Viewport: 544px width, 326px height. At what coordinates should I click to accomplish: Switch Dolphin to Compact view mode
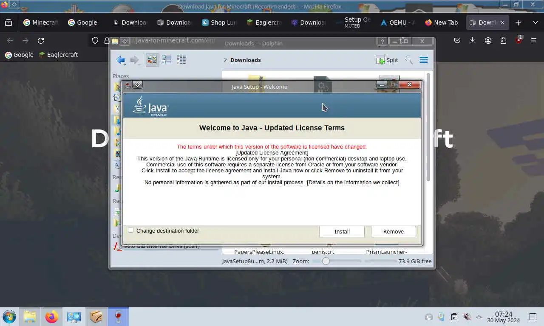click(167, 60)
